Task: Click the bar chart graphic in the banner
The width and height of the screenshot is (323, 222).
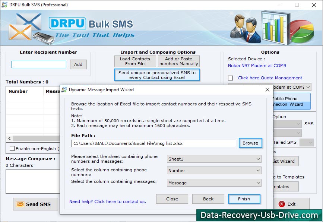Action: (x=275, y=28)
